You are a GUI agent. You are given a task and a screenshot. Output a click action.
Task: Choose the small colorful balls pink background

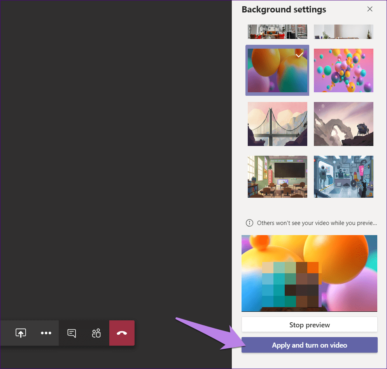pos(343,70)
